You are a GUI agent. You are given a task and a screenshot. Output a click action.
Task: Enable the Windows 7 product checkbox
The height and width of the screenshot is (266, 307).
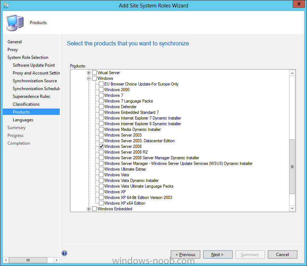tap(101, 95)
